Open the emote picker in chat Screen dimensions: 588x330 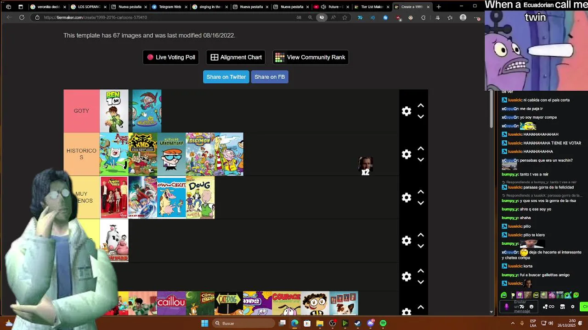(x=531, y=307)
